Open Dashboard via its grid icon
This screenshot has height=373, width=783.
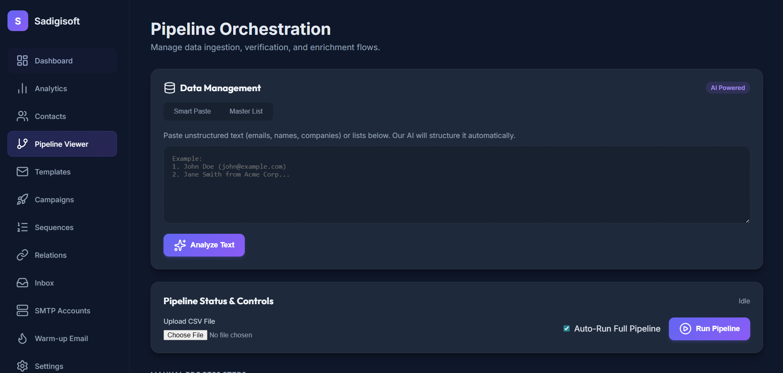point(22,61)
